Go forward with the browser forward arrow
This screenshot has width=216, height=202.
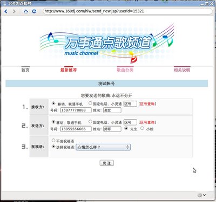coord(14,11)
